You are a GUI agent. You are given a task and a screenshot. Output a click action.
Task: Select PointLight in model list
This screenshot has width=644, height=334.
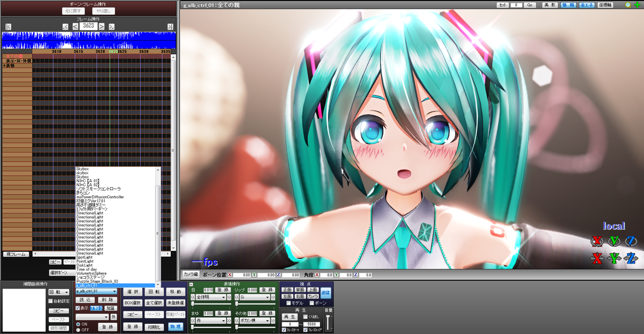(84, 261)
